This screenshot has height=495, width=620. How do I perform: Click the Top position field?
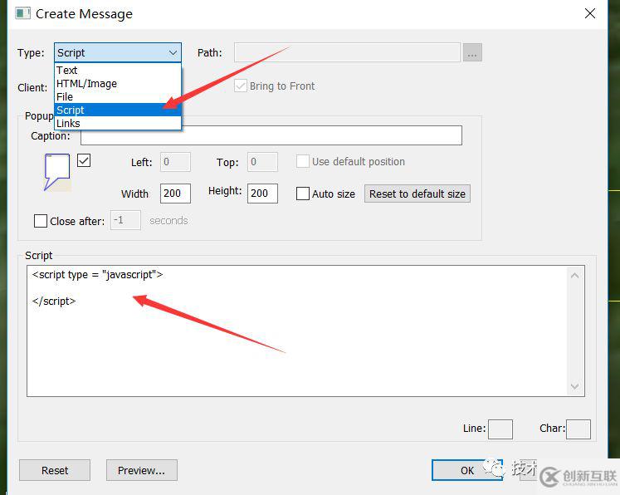pyautogui.click(x=262, y=162)
